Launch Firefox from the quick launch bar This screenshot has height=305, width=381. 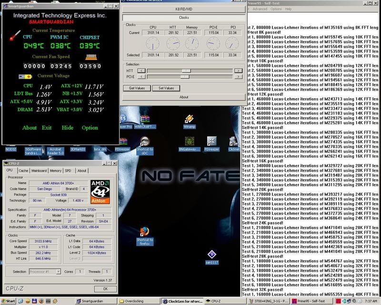pos(41,301)
